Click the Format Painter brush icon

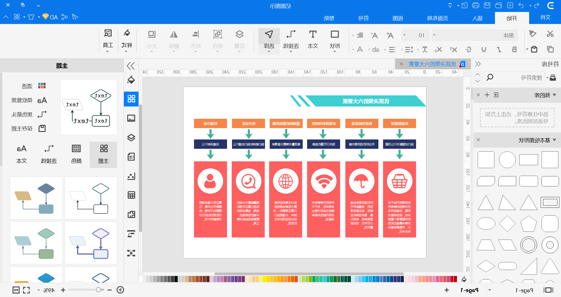533,34
